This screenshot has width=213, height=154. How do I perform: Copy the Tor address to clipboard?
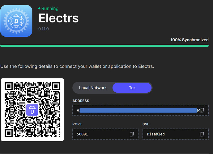[202, 110]
